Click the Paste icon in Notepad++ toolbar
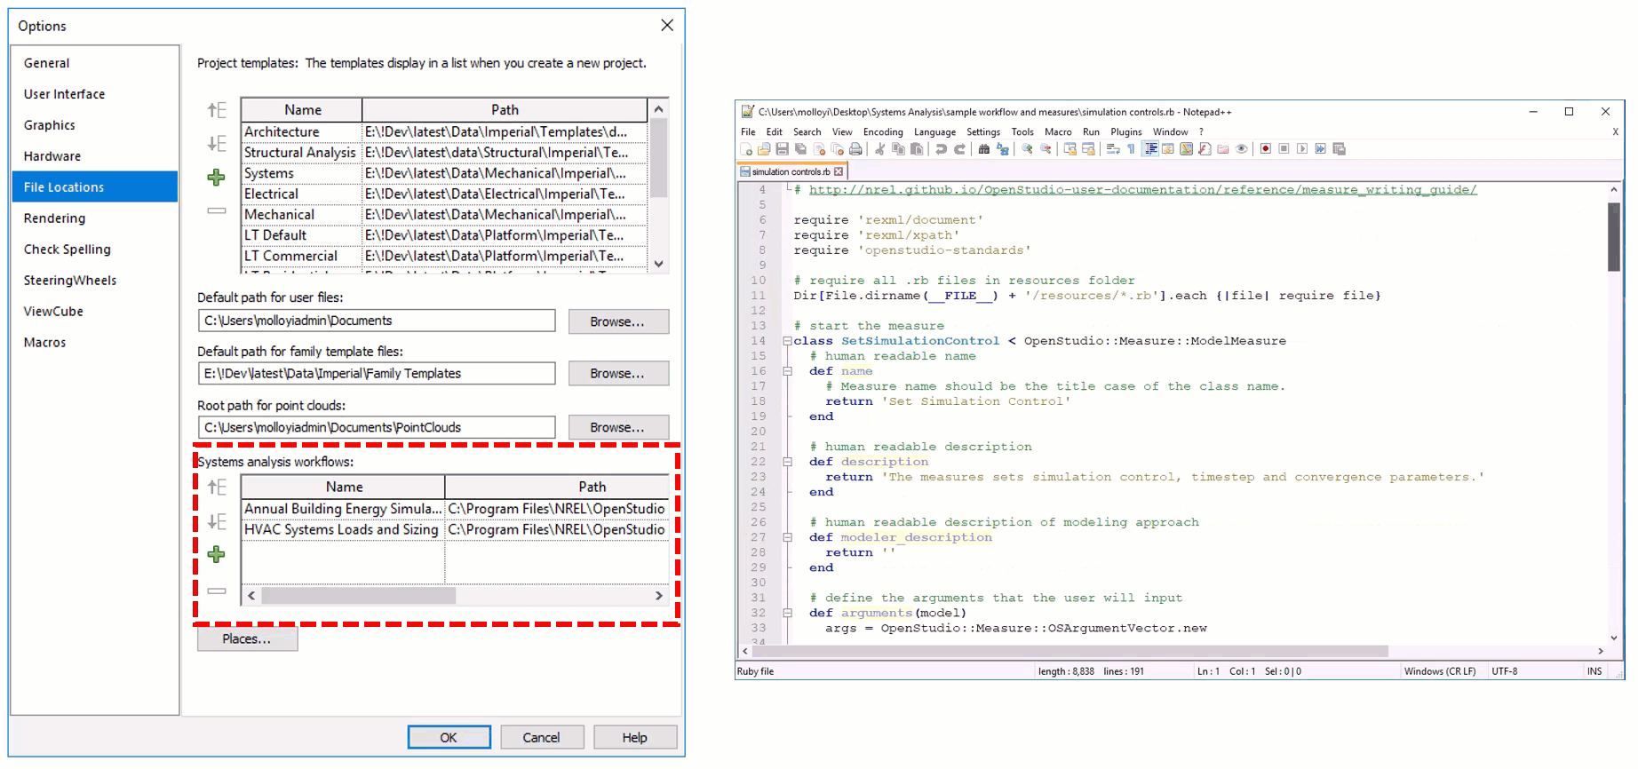Viewport: 1638px width, 769px height. [x=917, y=149]
